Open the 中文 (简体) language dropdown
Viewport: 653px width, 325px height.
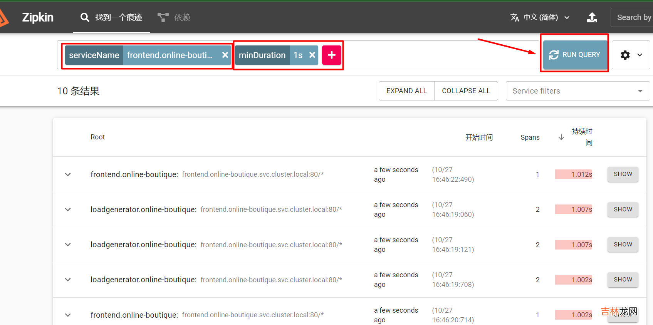[546, 17]
